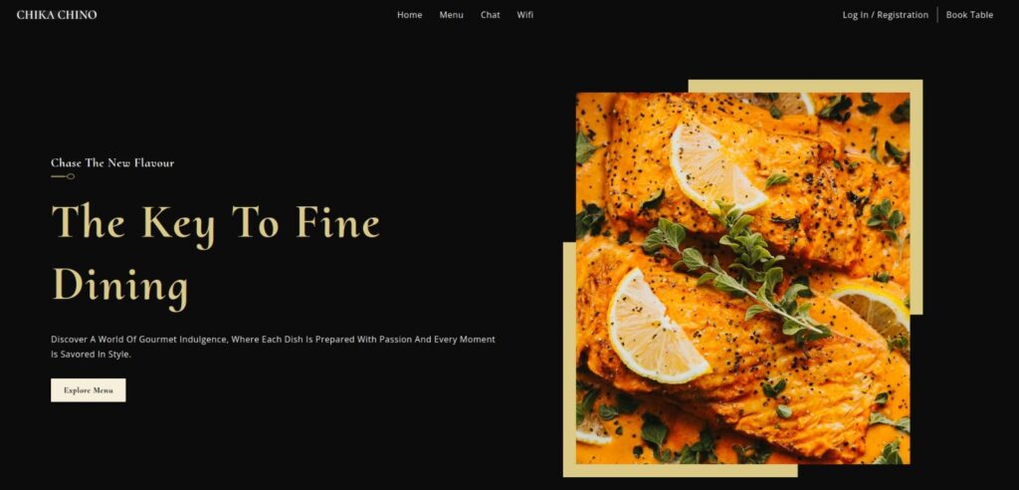
Task: Click the Discover A World description paragraph
Action: (x=273, y=347)
